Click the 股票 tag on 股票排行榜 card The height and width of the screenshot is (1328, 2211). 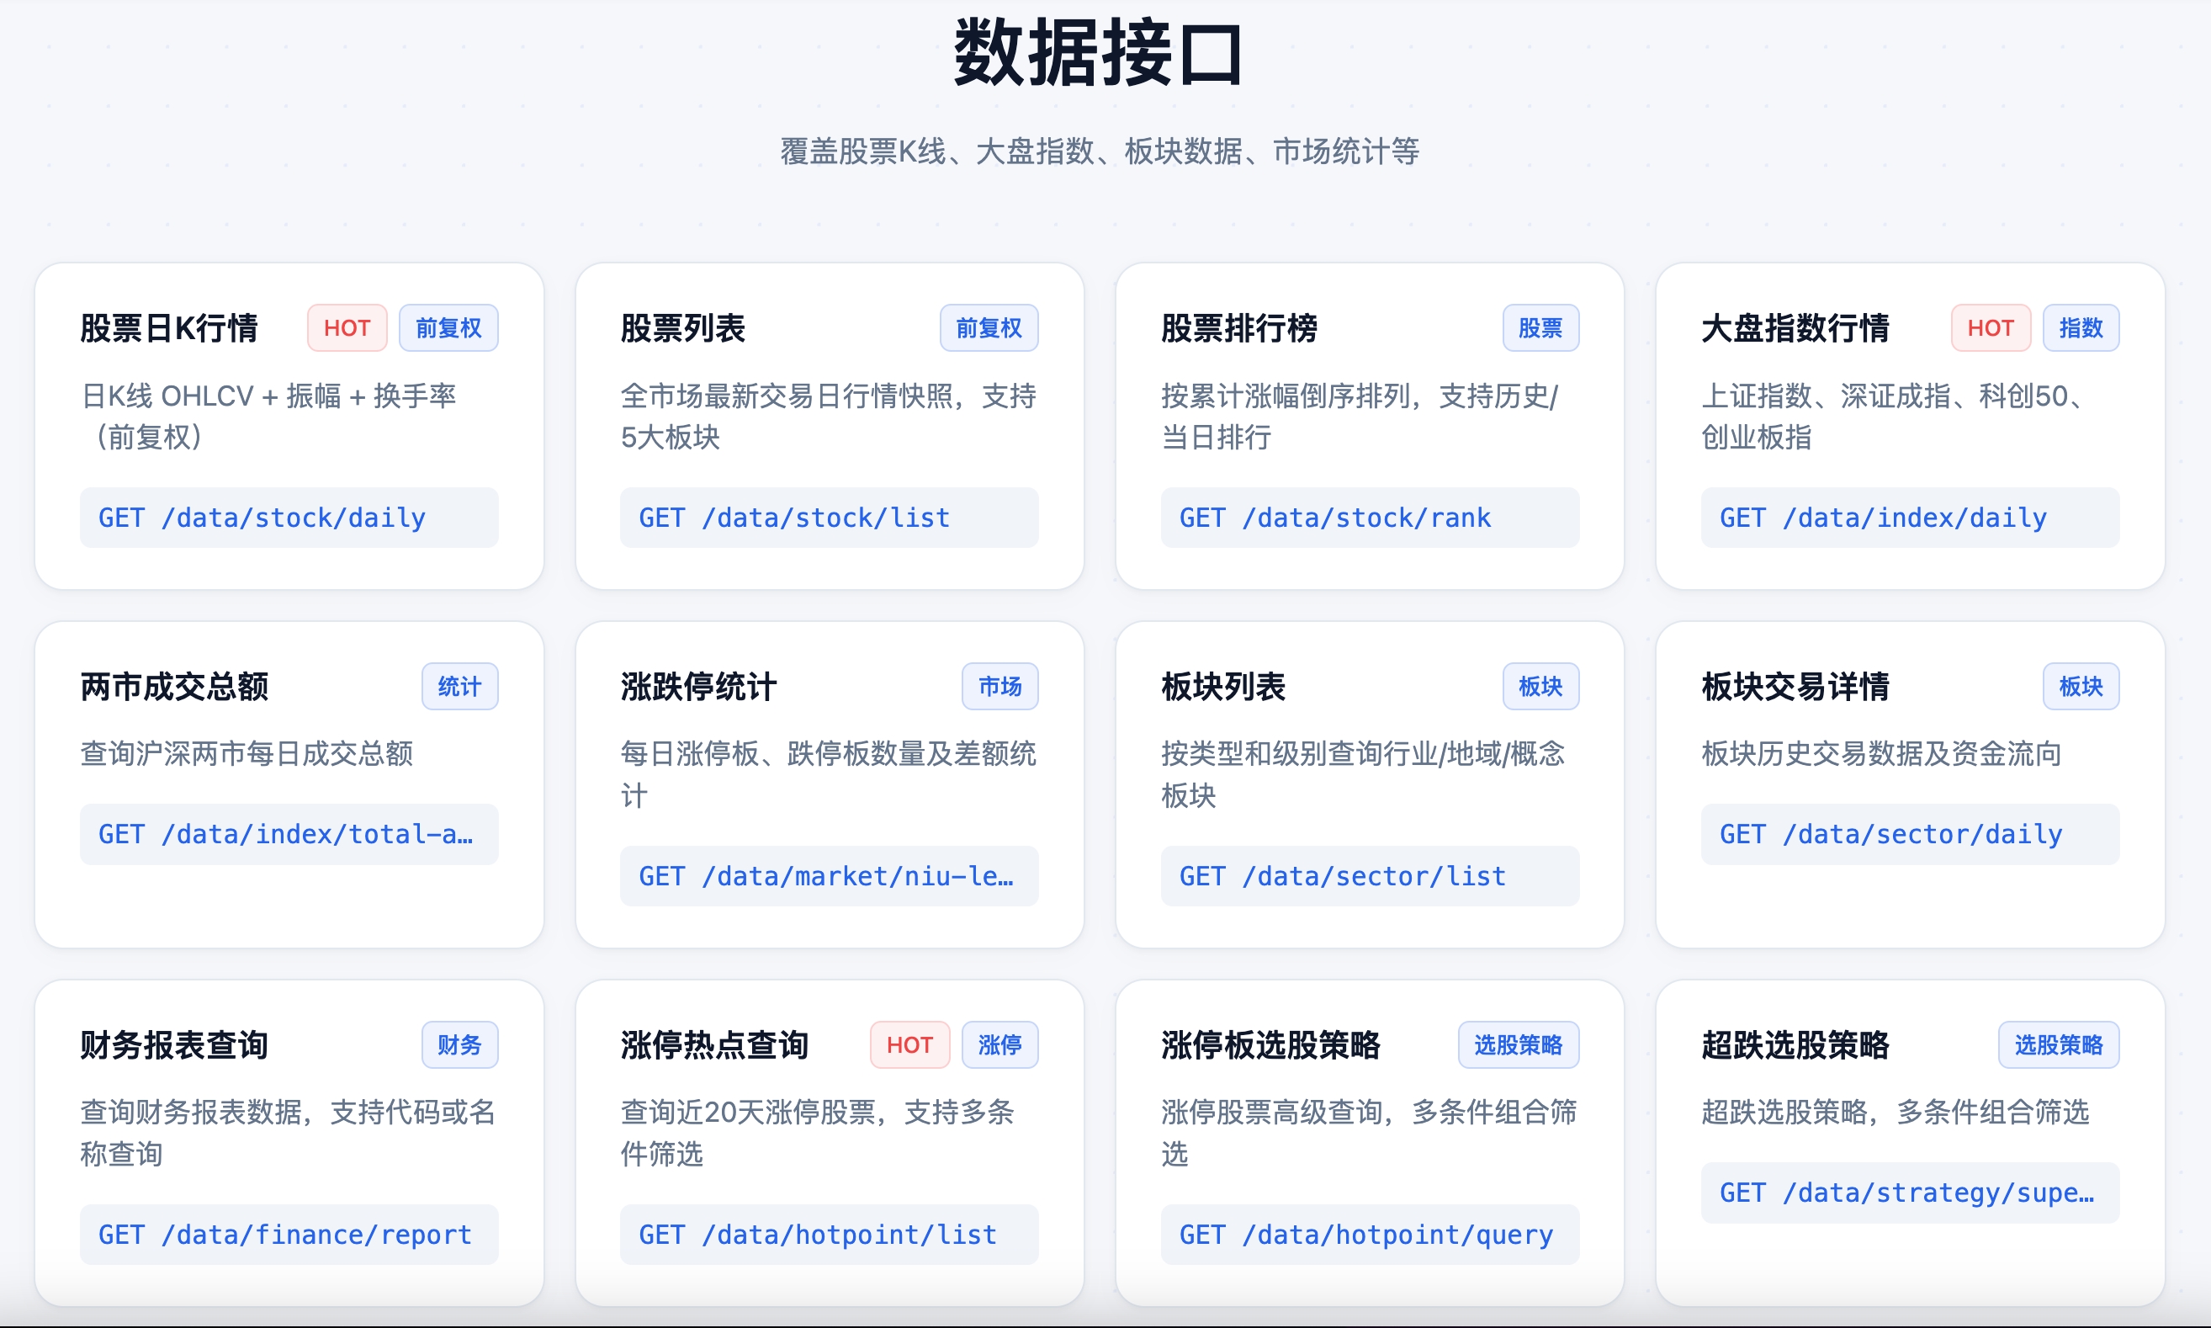tap(1540, 328)
